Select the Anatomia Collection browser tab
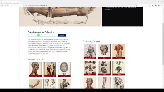164x92 pixels. [9, 2]
